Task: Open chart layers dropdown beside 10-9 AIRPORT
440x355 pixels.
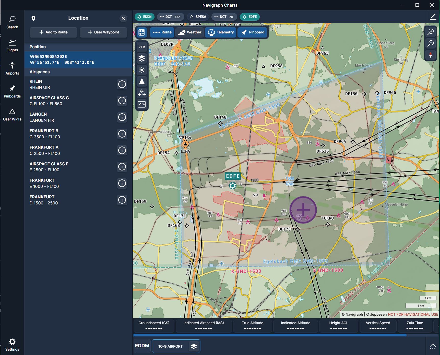Action: tap(194, 346)
